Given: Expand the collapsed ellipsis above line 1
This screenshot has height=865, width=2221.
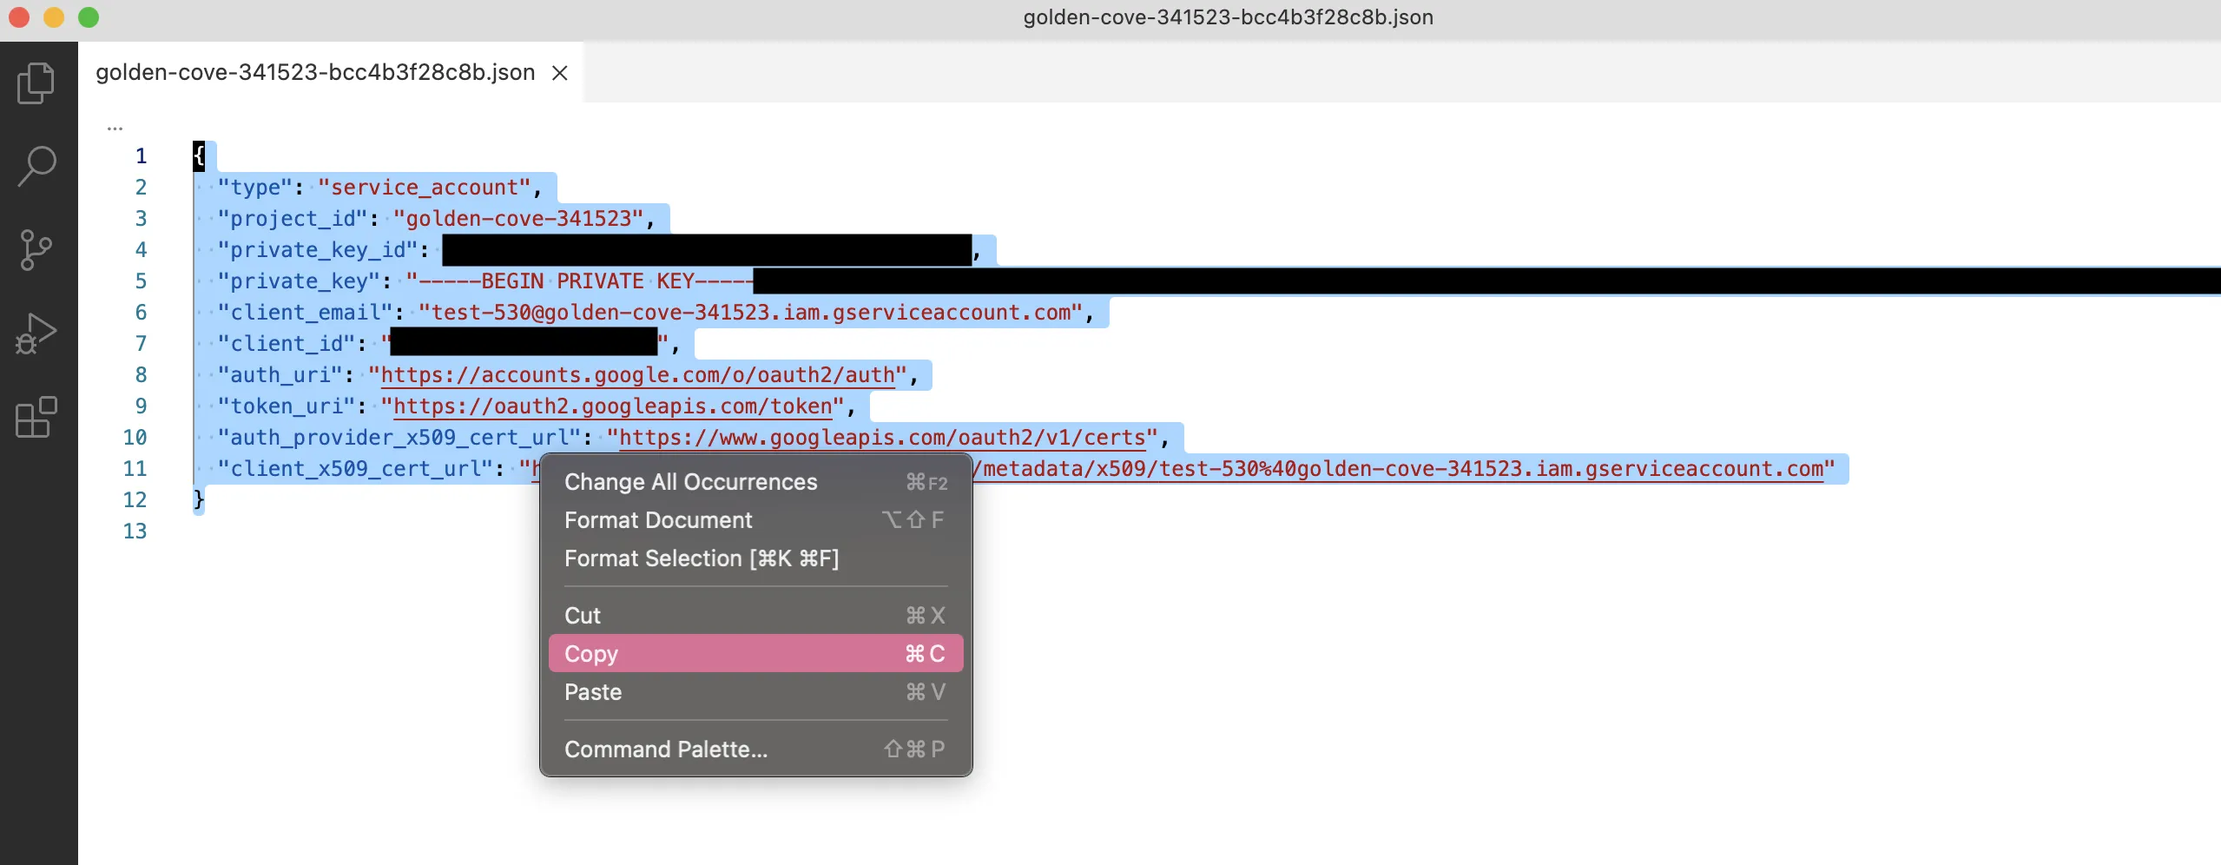Looking at the screenshot, I should pos(115,127).
